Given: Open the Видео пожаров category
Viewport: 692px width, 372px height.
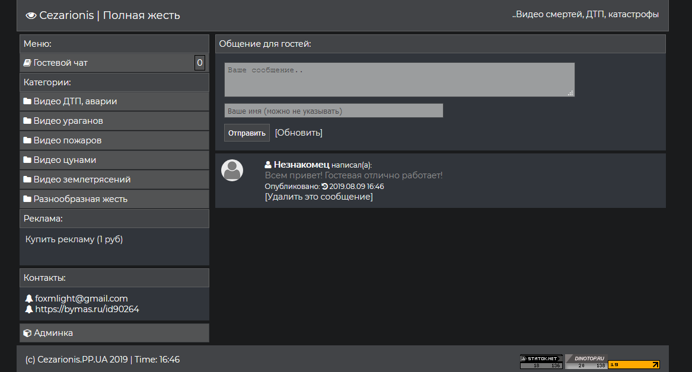Looking at the screenshot, I should click(x=68, y=140).
